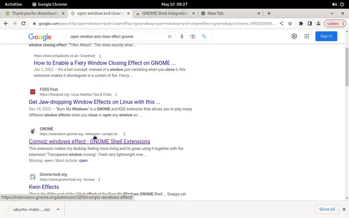The width and height of the screenshot is (349, 218).
Task: Open a new tab with the plus icon
Action: (269, 13)
